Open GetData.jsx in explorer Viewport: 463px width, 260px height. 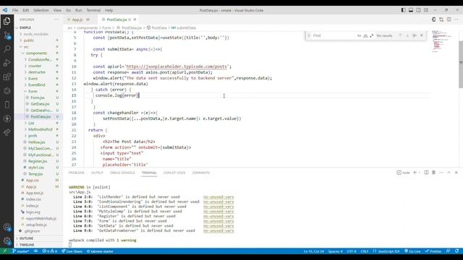38,104
